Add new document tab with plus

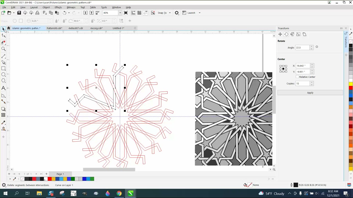click(x=135, y=28)
